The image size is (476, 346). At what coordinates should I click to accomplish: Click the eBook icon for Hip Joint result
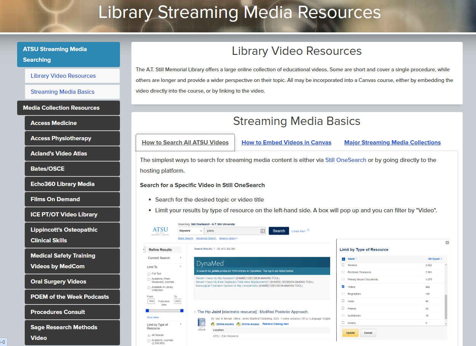click(x=202, y=322)
